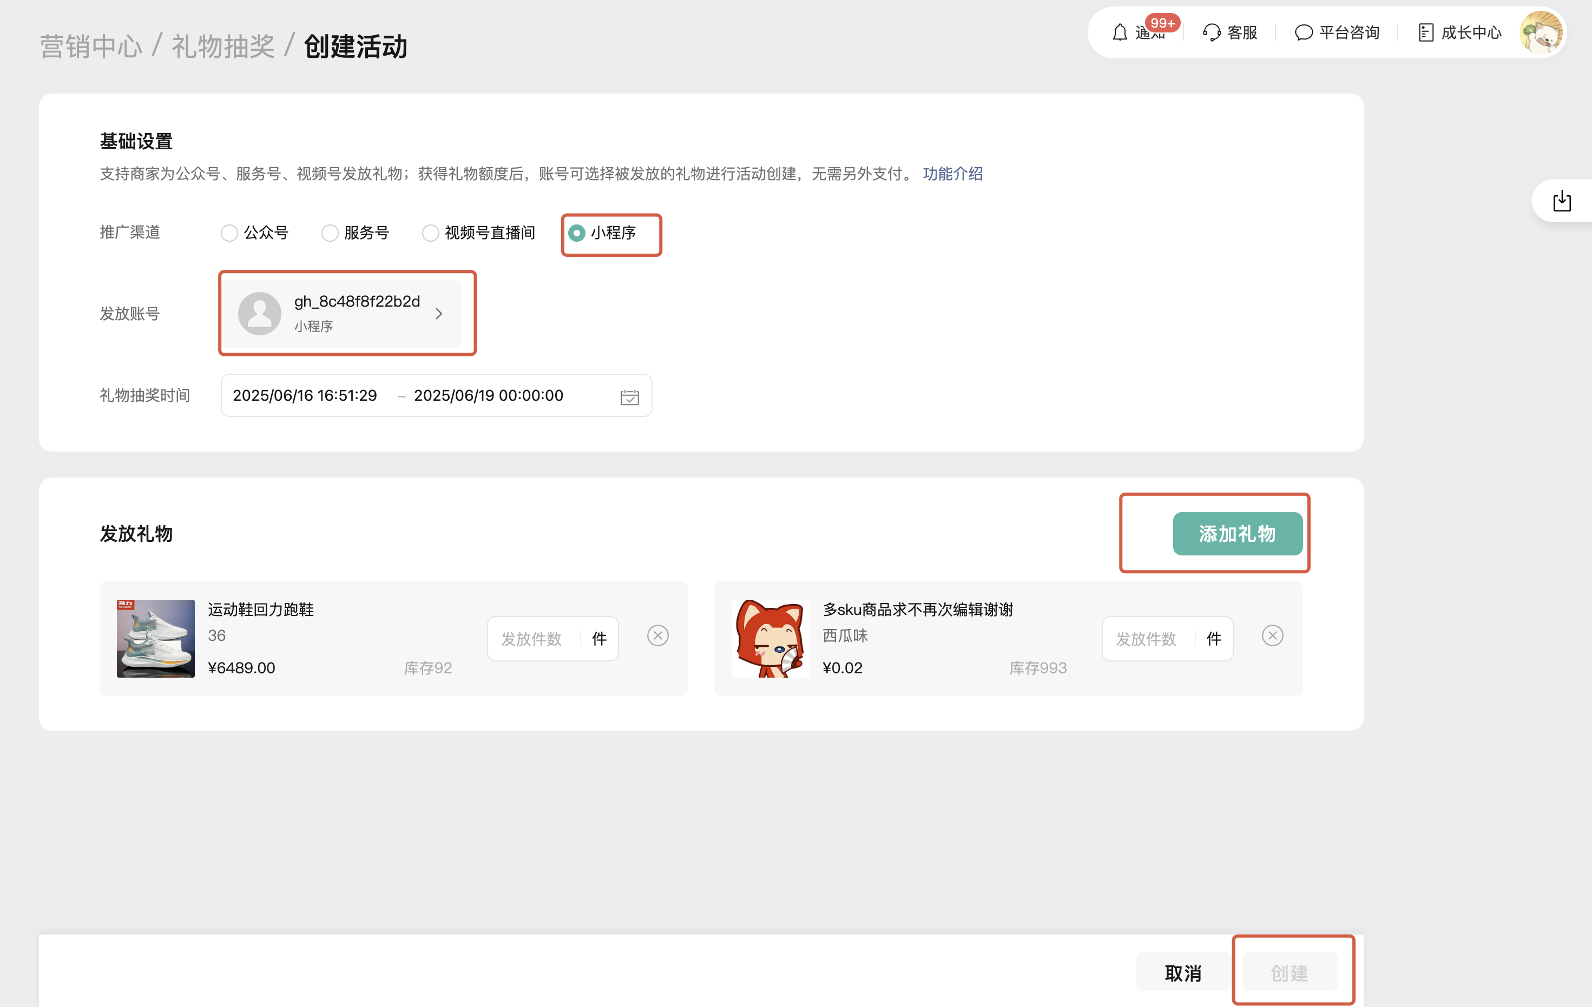Go to 礼物抽奖 breadcrumb
The image size is (1592, 1007).
(x=223, y=47)
